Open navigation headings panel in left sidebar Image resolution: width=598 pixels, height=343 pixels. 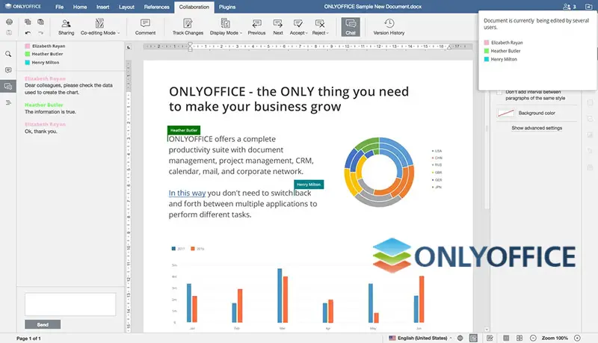(8, 102)
